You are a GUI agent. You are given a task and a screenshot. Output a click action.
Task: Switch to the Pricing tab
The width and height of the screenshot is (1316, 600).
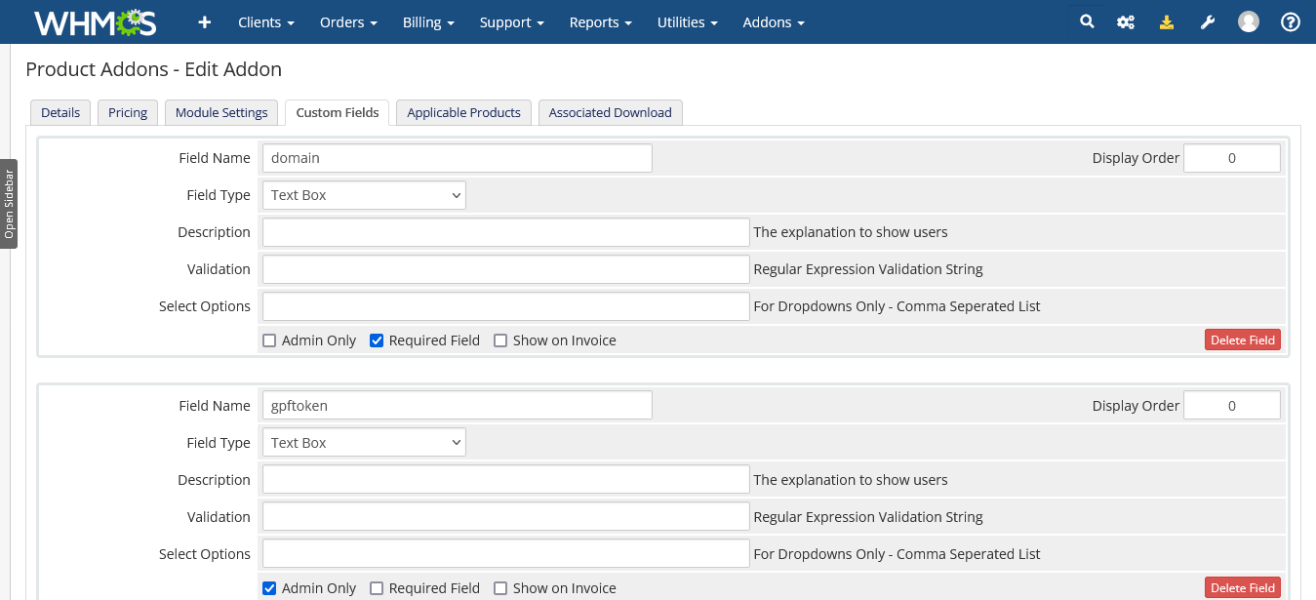click(x=128, y=112)
